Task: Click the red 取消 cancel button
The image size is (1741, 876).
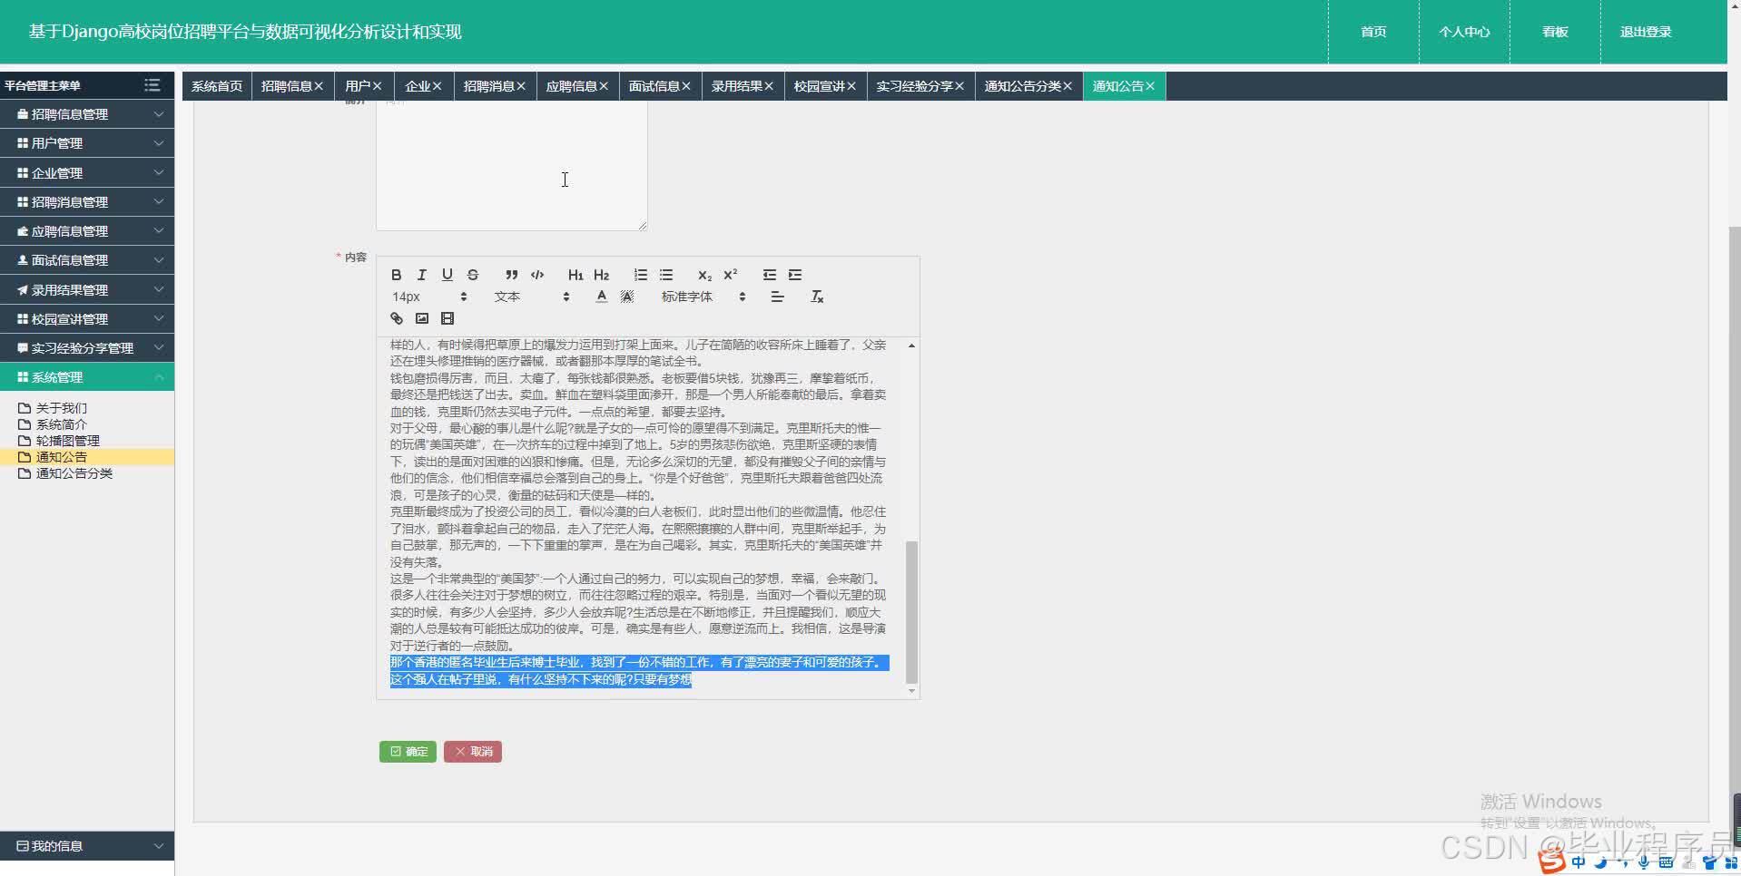Action: (473, 752)
